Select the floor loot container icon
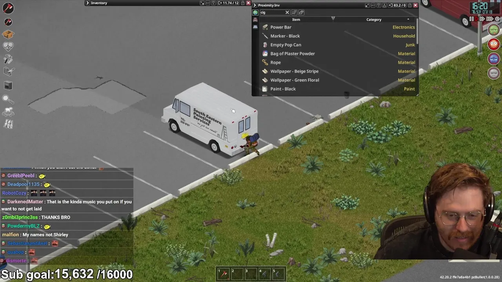The image size is (502, 282). (255, 13)
